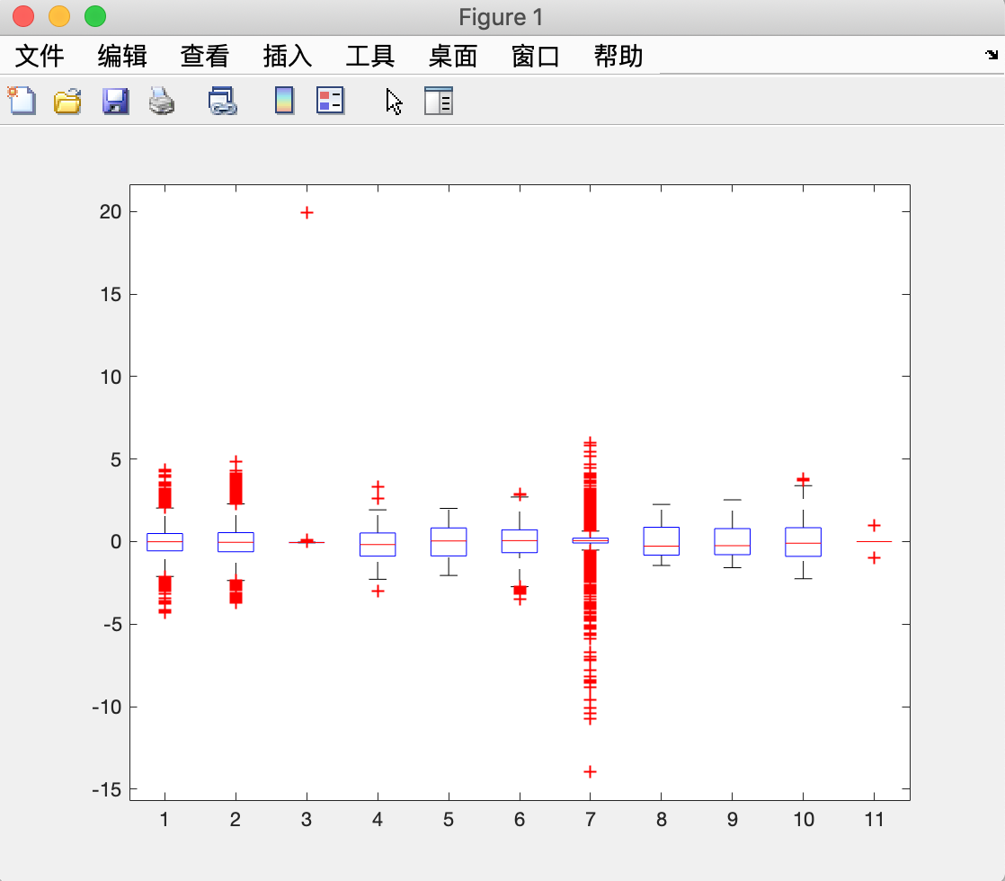Select the blue box of group 2

tap(236, 542)
